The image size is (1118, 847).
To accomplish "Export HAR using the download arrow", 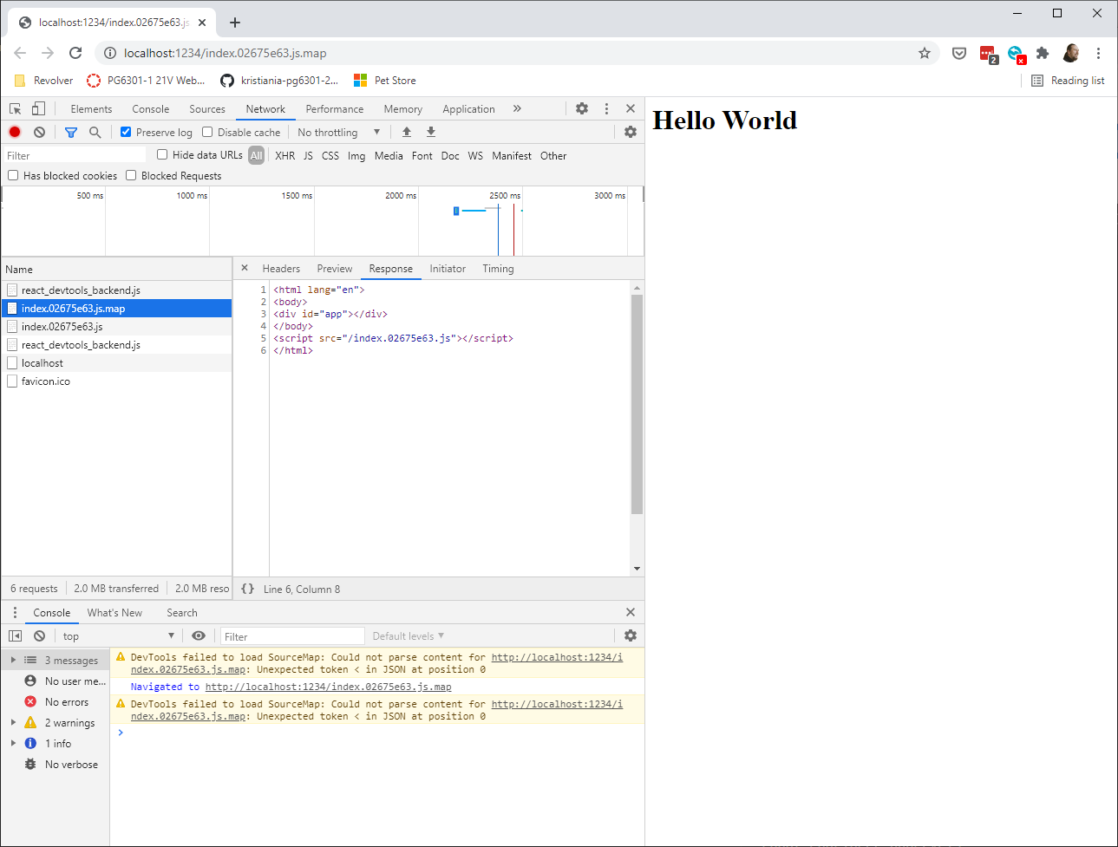I will [x=430, y=131].
